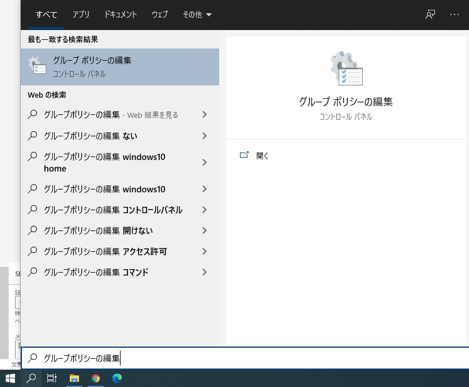Click magnifier icon beside ない suggestion

click(x=32, y=136)
